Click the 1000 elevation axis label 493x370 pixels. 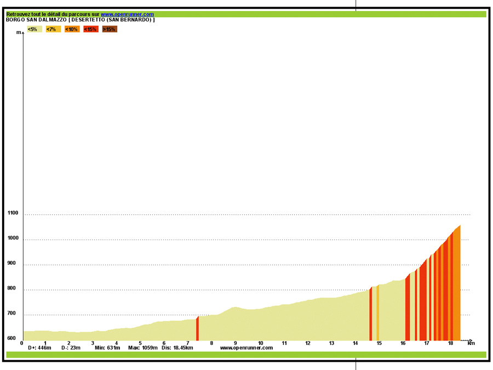click(x=13, y=238)
